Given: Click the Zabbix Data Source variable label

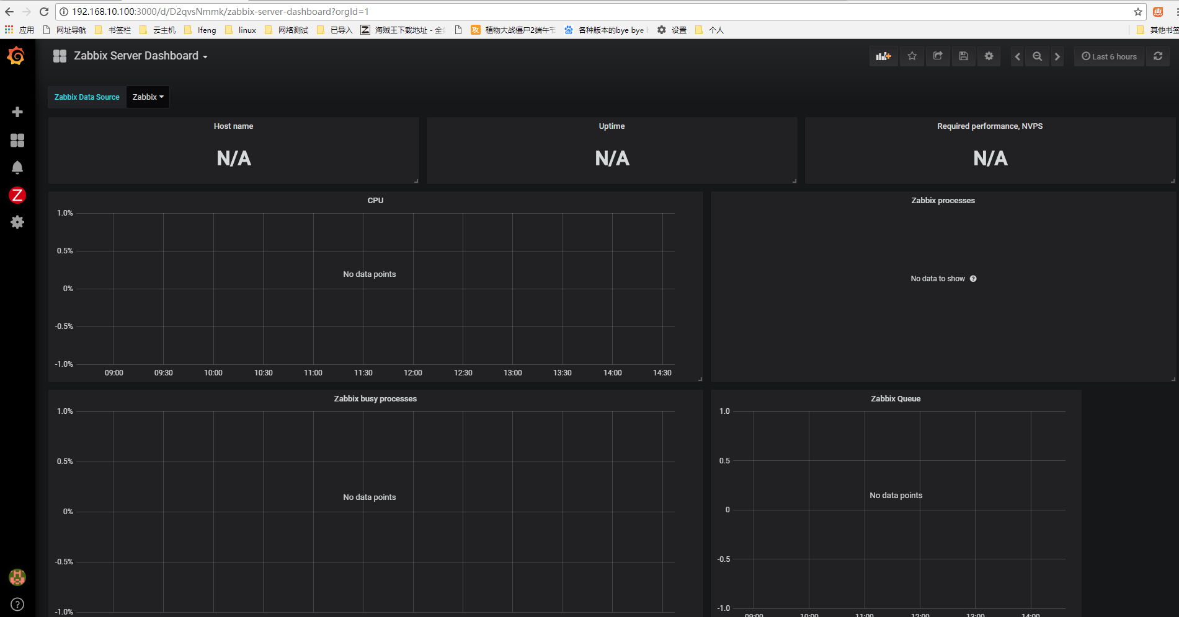Looking at the screenshot, I should click(87, 97).
